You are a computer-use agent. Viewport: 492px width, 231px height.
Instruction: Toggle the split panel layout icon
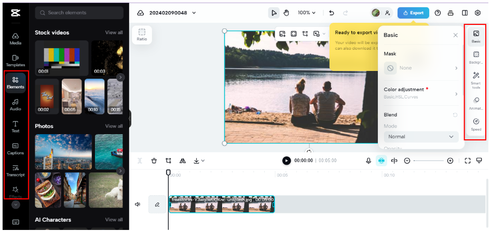pyautogui.click(x=464, y=13)
